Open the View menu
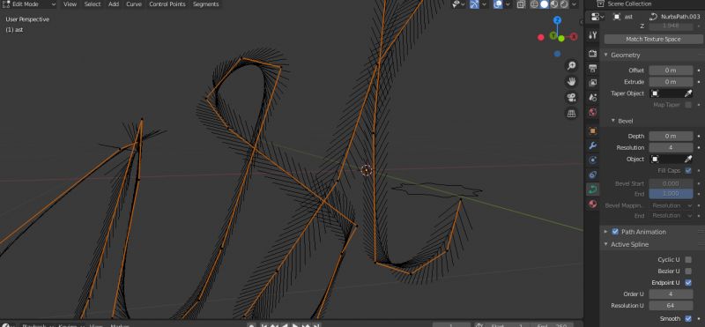Screen dimensions: 705x327 [70, 4]
